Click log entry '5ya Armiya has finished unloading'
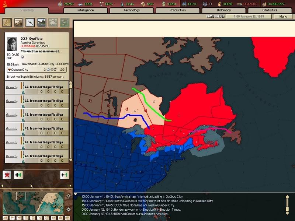 pos(132,197)
